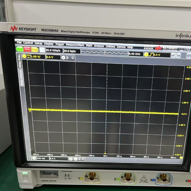Open the Demos menu
The width and height of the screenshot is (191, 191).
[121, 47]
